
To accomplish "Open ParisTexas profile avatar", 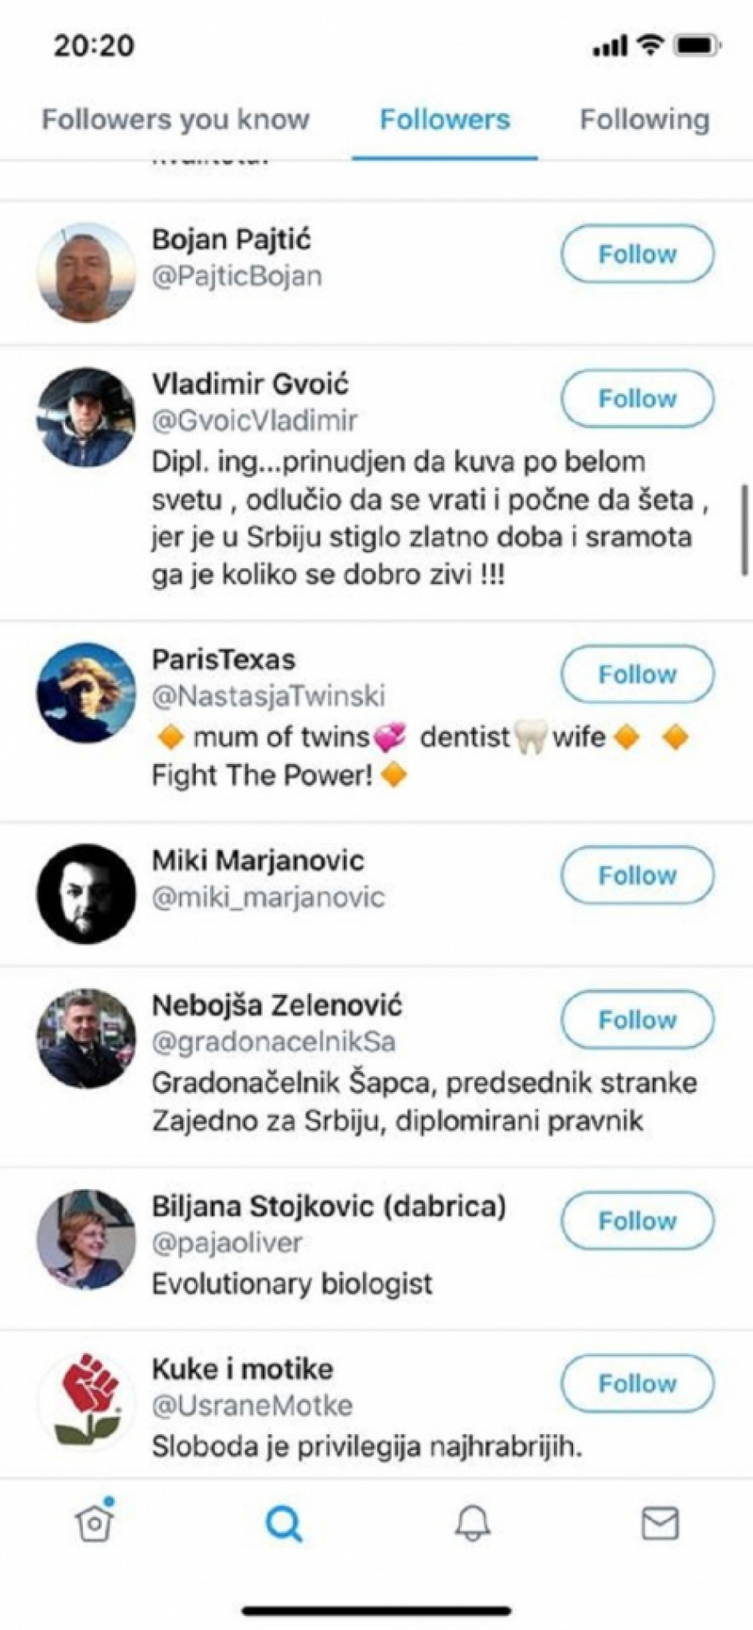I will [86, 693].
